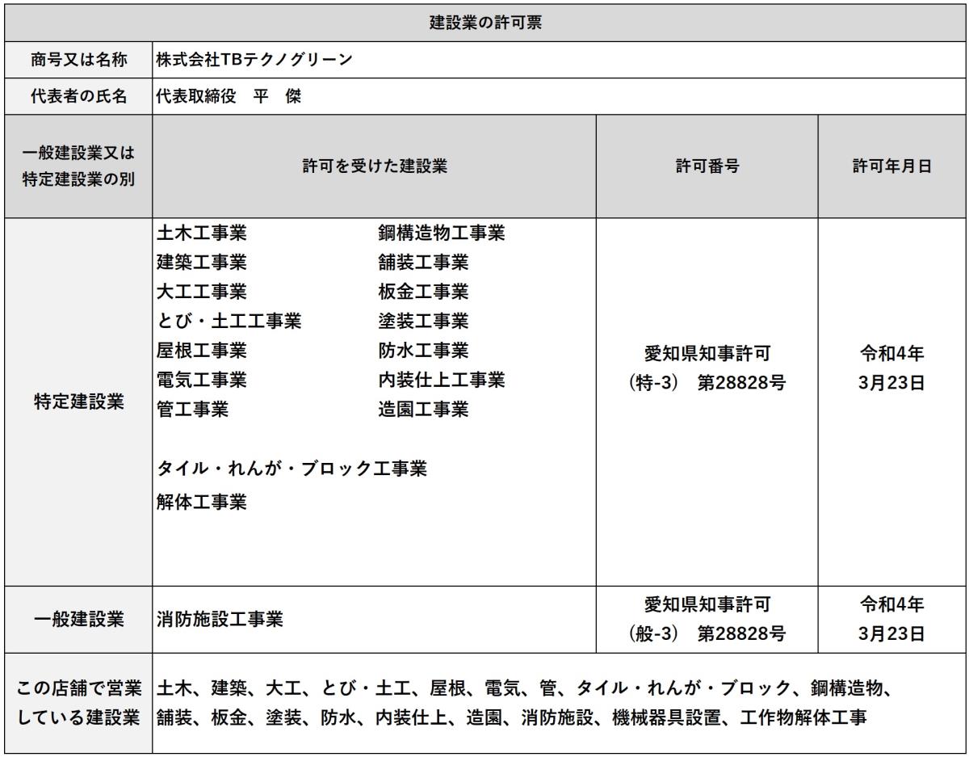This screenshot has height=757, width=969.
Task: Select the 許可を受けた建設業 column header
Action: coord(374,166)
